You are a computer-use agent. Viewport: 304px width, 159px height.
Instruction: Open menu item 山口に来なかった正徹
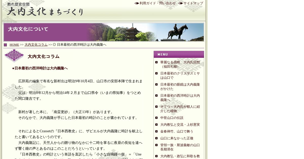(177, 138)
